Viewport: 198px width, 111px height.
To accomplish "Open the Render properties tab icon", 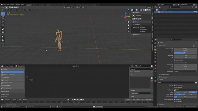I will click(155, 47).
